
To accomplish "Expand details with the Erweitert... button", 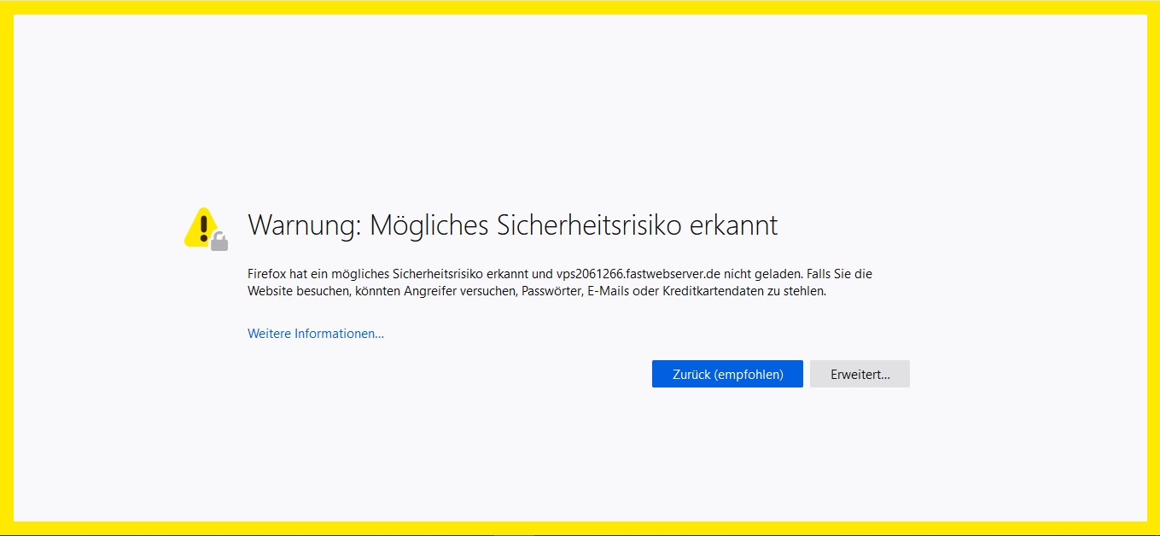I will point(860,374).
